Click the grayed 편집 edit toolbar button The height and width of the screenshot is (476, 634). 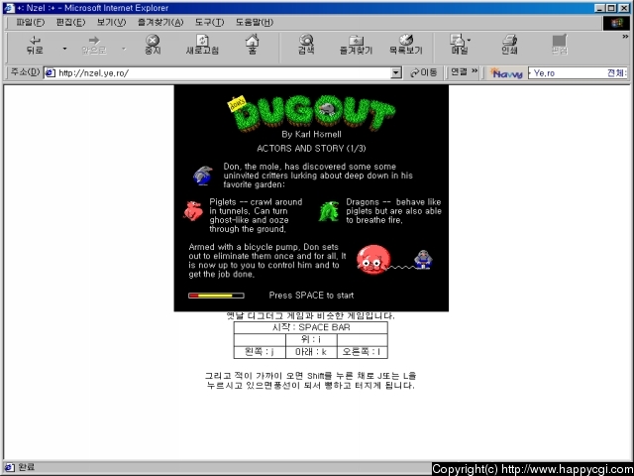click(559, 45)
